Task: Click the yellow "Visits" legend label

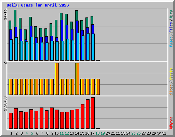Action: pyautogui.click(x=171, y=75)
